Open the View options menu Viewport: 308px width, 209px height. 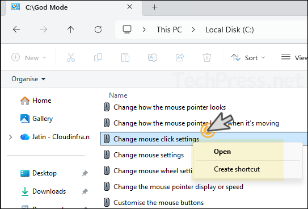[294, 57]
